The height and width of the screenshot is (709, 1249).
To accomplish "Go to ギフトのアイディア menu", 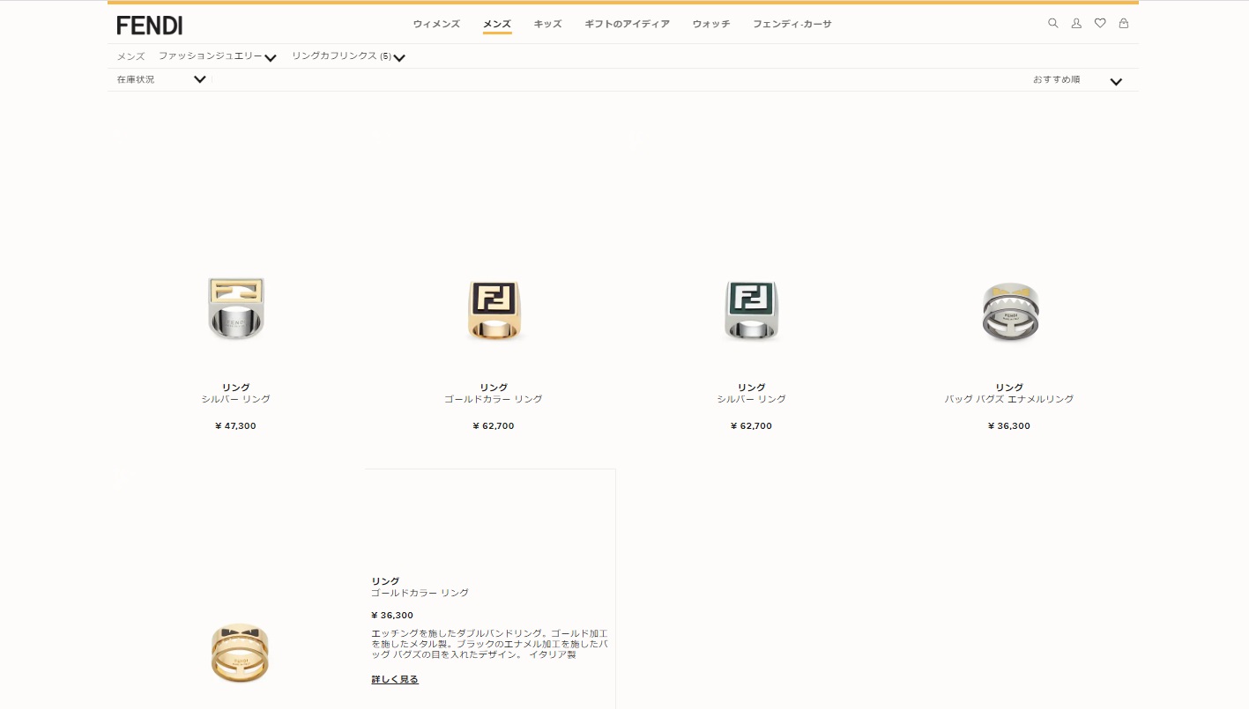I will coord(627,25).
